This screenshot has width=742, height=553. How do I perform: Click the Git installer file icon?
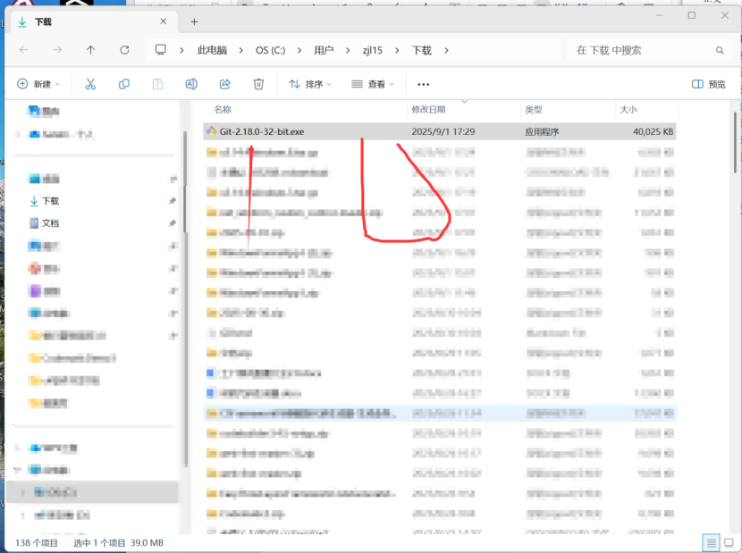(211, 131)
